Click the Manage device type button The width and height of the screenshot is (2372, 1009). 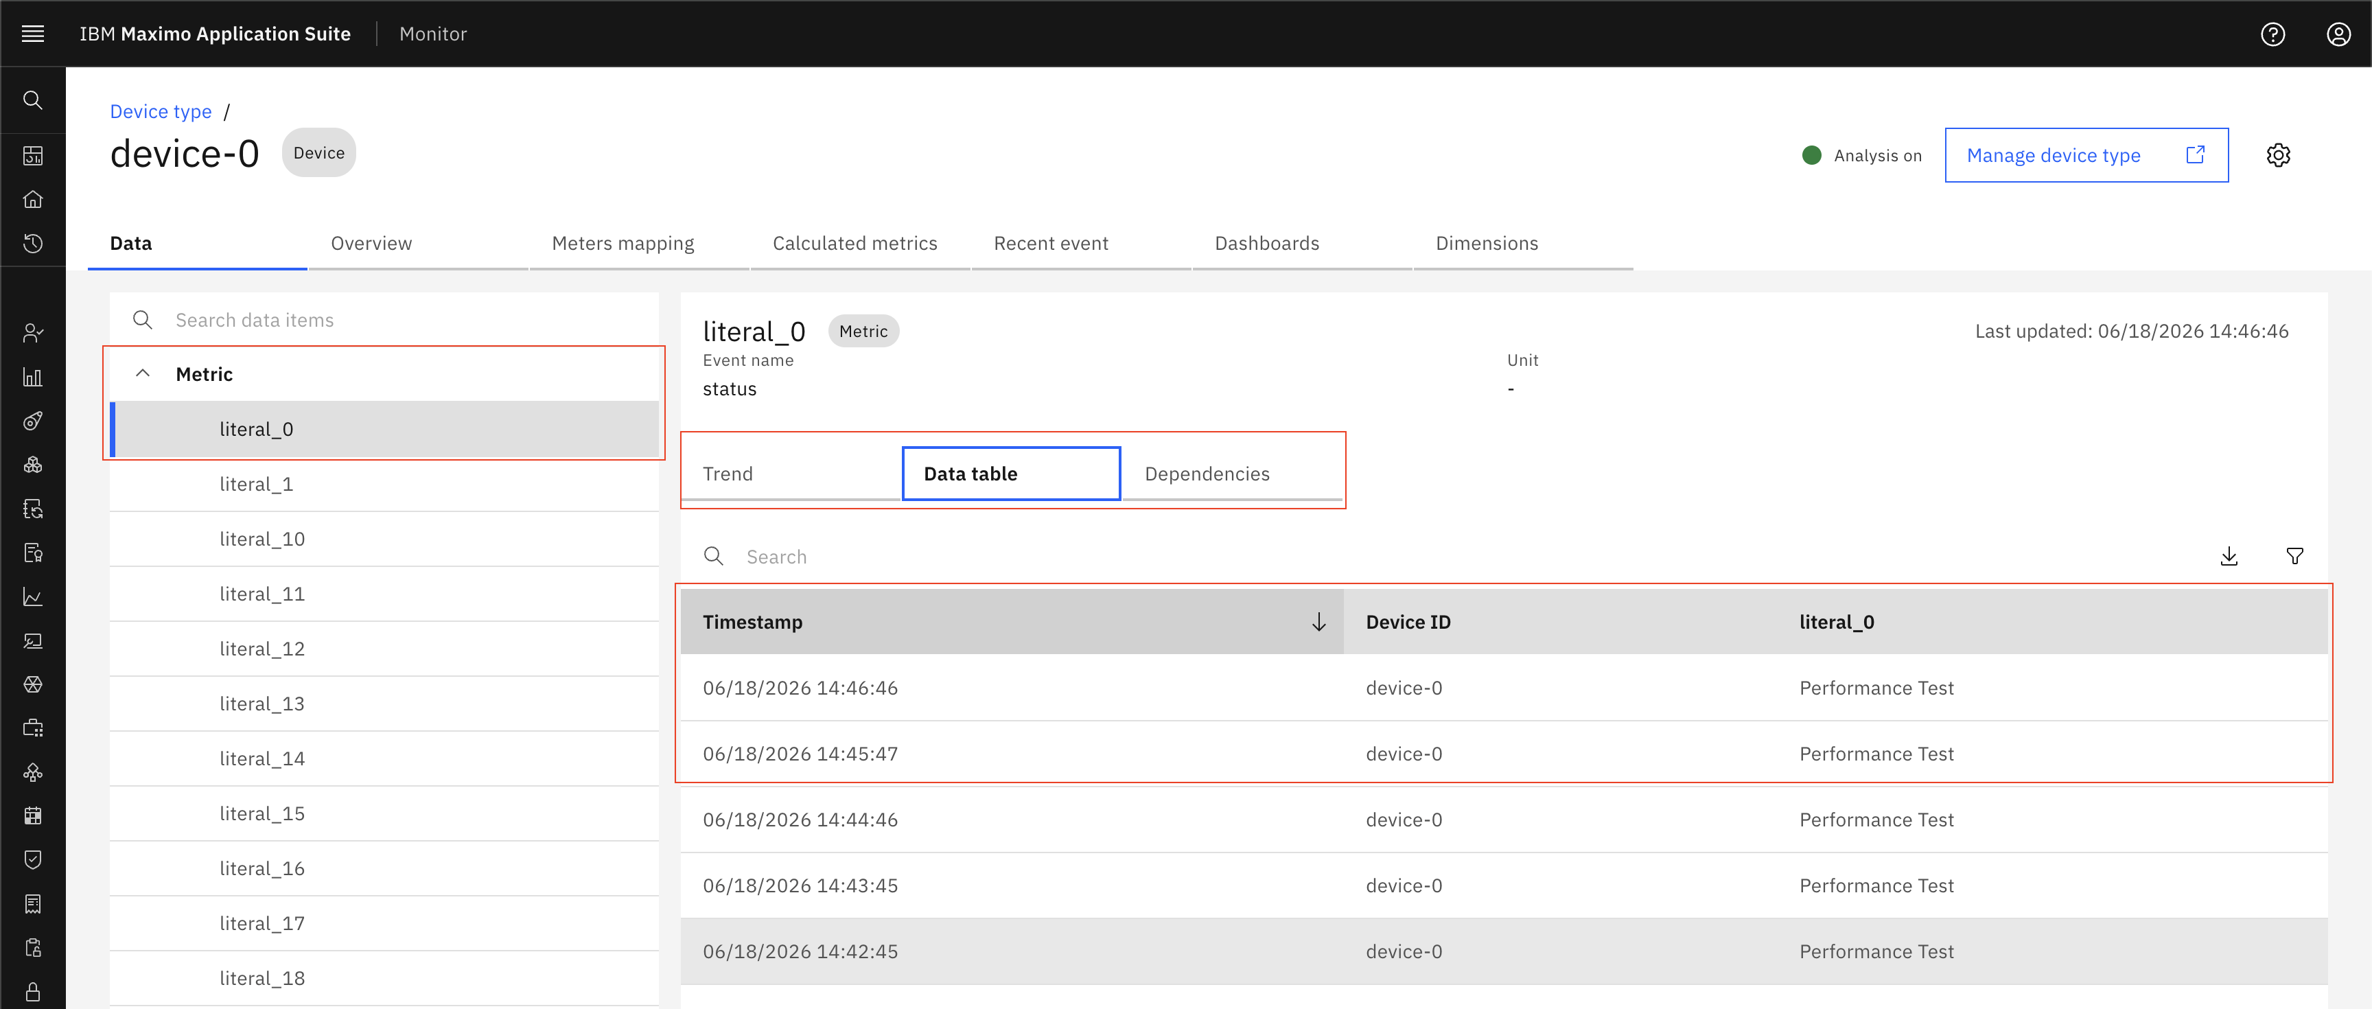click(x=2086, y=156)
